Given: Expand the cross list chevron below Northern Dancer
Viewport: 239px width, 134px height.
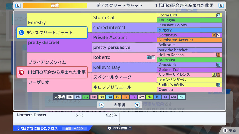Looking at the screenshot, I should click(x=119, y=124).
